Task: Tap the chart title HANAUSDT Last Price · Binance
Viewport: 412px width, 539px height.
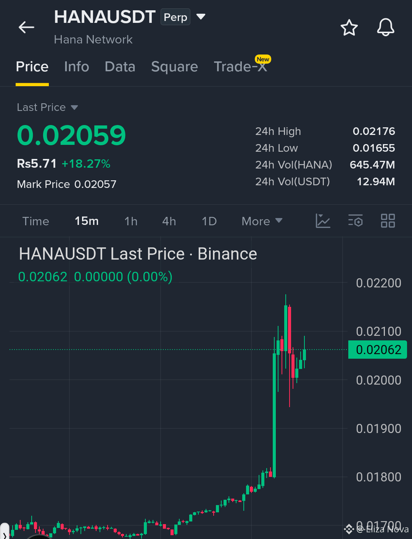Action: [138, 254]
